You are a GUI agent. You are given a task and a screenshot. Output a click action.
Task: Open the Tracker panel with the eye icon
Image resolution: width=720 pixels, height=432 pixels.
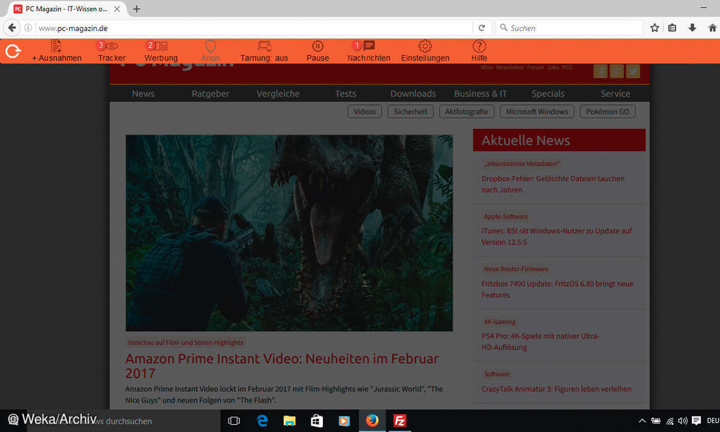click(x=112, y=52)
